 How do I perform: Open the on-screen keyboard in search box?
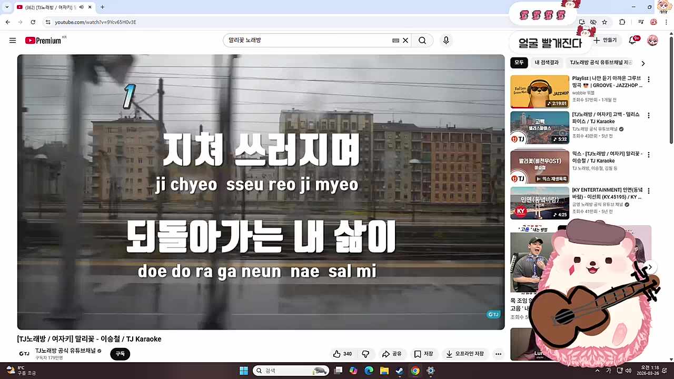point(395,41)
